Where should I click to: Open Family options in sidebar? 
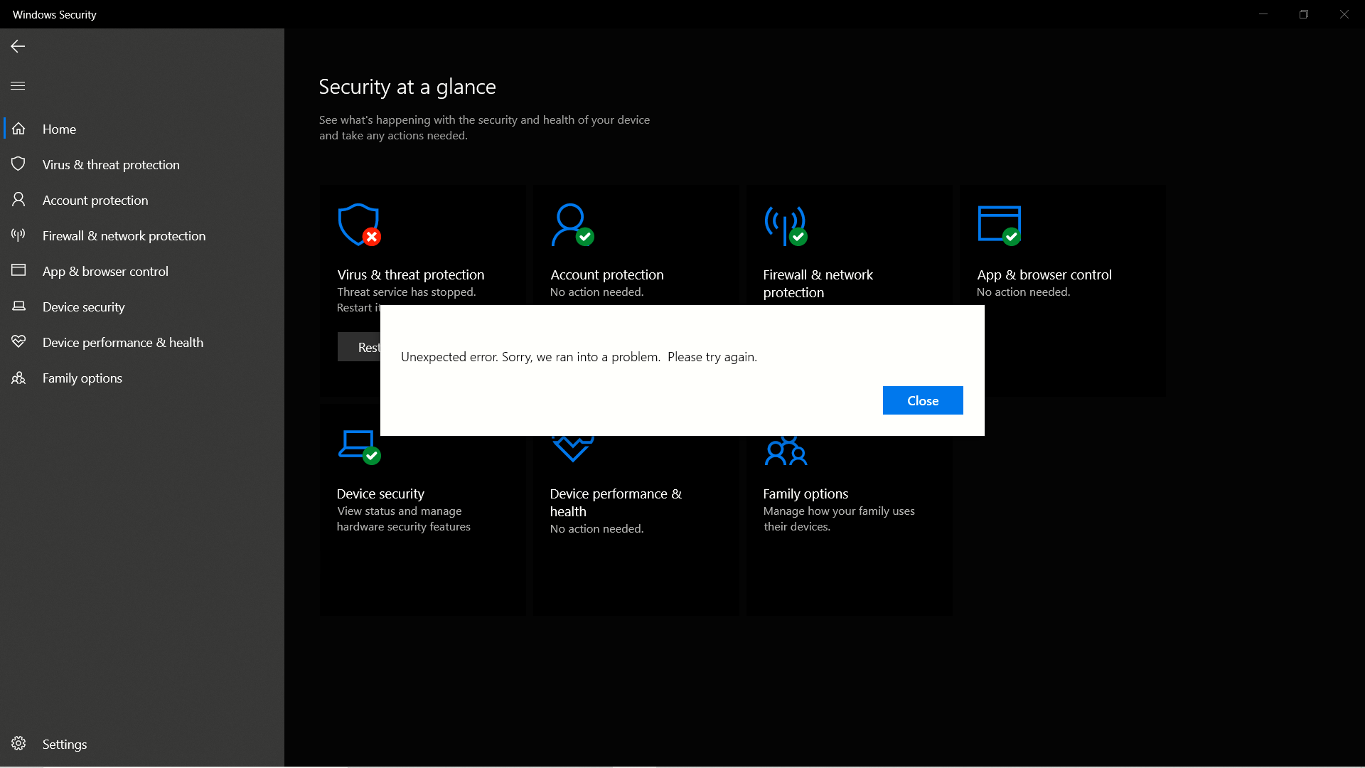[x=142, y=378]
